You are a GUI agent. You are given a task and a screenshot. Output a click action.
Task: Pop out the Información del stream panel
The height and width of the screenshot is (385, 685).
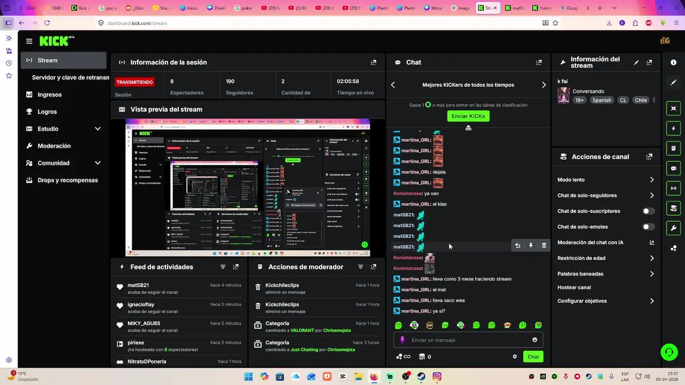coord(649,63)
